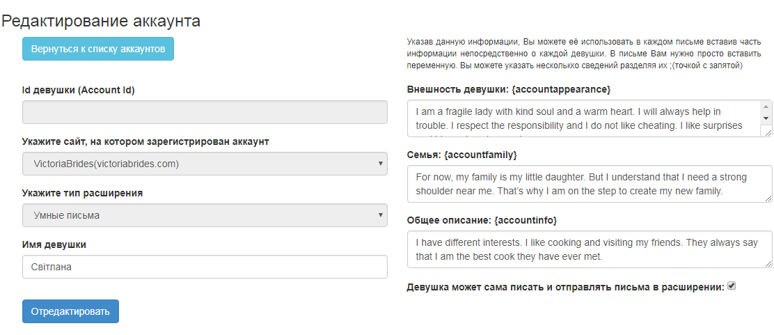Click resize grip of family textarea

[x=768, y=198]
